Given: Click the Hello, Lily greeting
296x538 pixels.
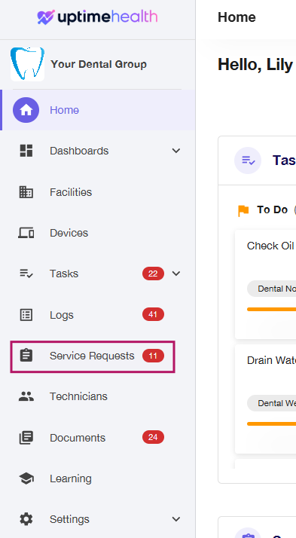Looking at the screenshot, I should click(255, 65).
